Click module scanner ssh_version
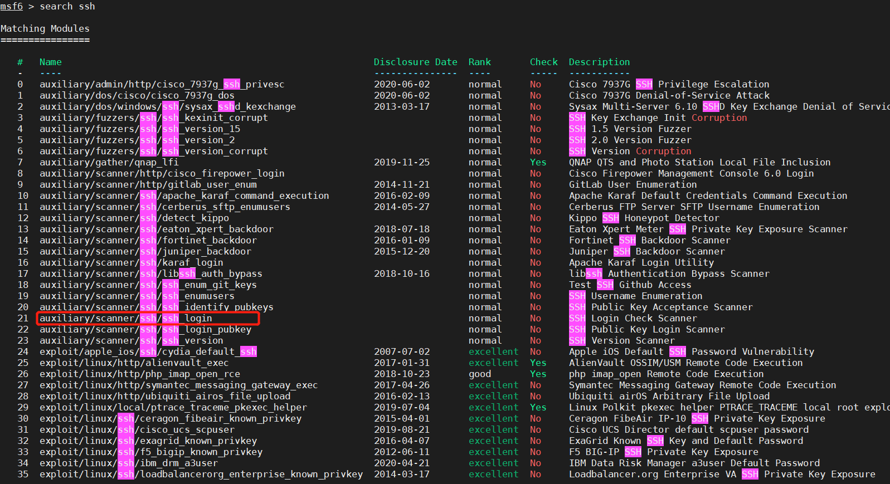 tap(132, 340)
